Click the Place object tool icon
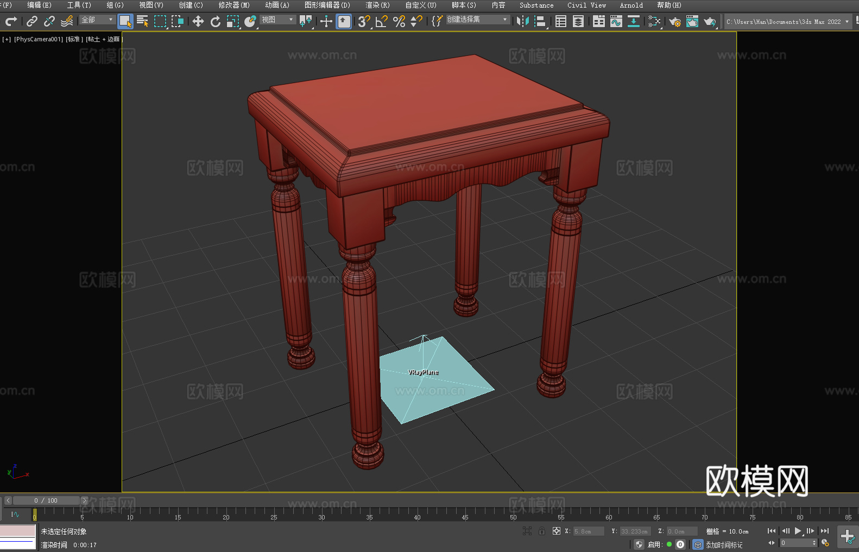 (x=250, y=21)
